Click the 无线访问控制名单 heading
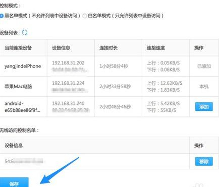The height and width of the screenshot is (187, 219). pos(19,130)
